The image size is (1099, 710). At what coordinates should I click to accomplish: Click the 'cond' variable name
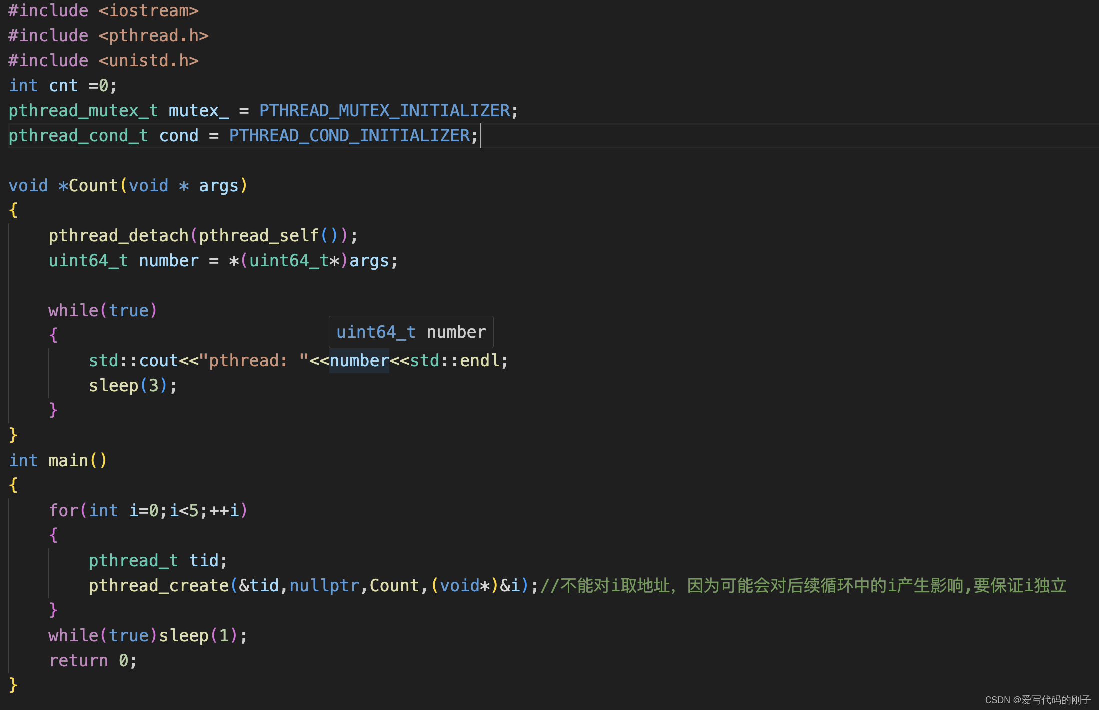(x=179, y=136)
